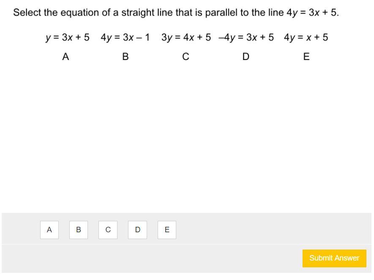Click label E beneath fifth equation
Image resolution: width=374 pixels, height=280 pixels.
click(x=306, y=57)
